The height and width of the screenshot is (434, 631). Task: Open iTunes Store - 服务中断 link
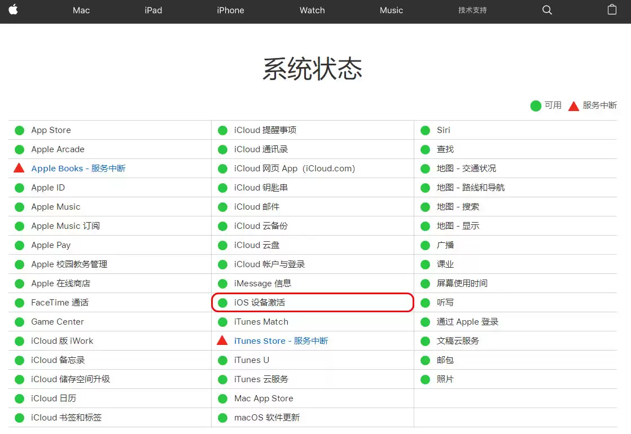click(x=281, y=341)
